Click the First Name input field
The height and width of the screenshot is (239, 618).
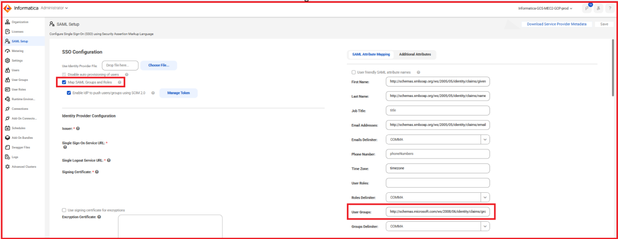tap(438, 82)
